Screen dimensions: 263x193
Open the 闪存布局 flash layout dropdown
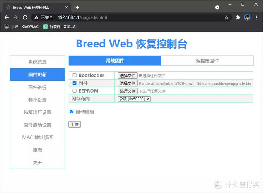pyautogui.click(x=134, y=99)
